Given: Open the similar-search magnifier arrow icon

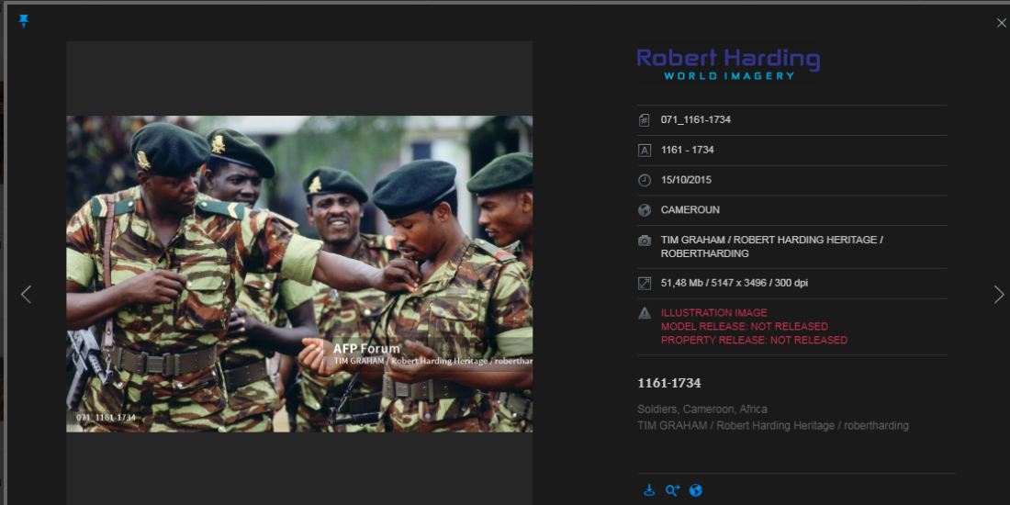Looking at the screenshot, I should pyautogui.click(x=672, y=490).
